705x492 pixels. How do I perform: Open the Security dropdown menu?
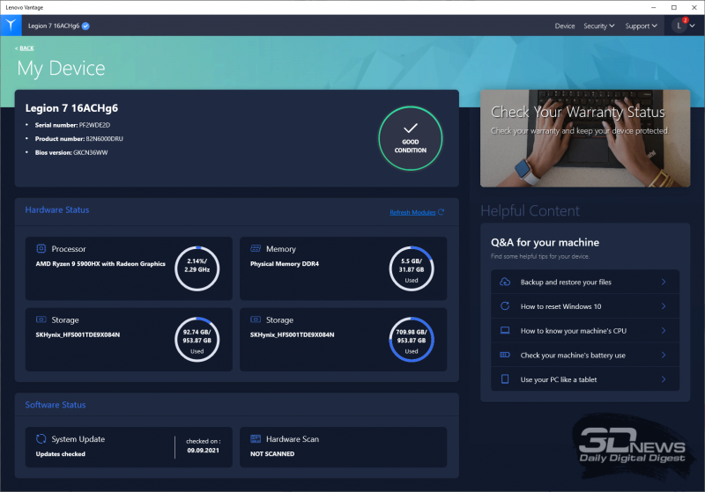pyautogui.click(x=599, y=26)
